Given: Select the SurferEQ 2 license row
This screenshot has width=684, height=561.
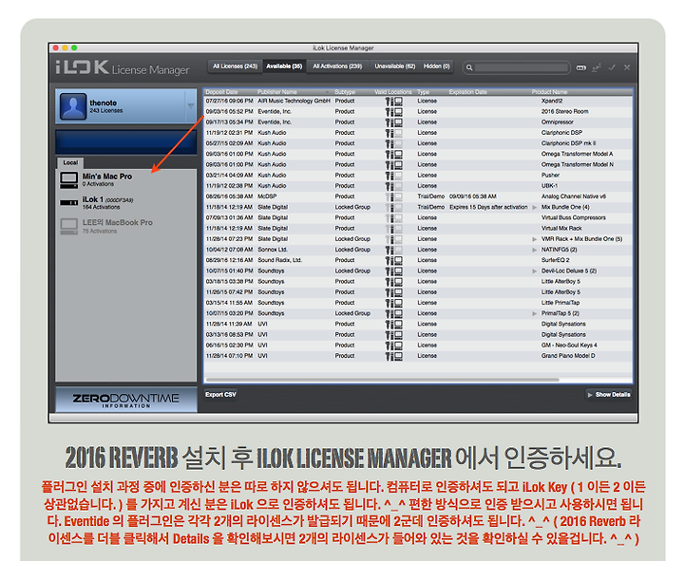Looking at the screenshot, I should (418, 260).
